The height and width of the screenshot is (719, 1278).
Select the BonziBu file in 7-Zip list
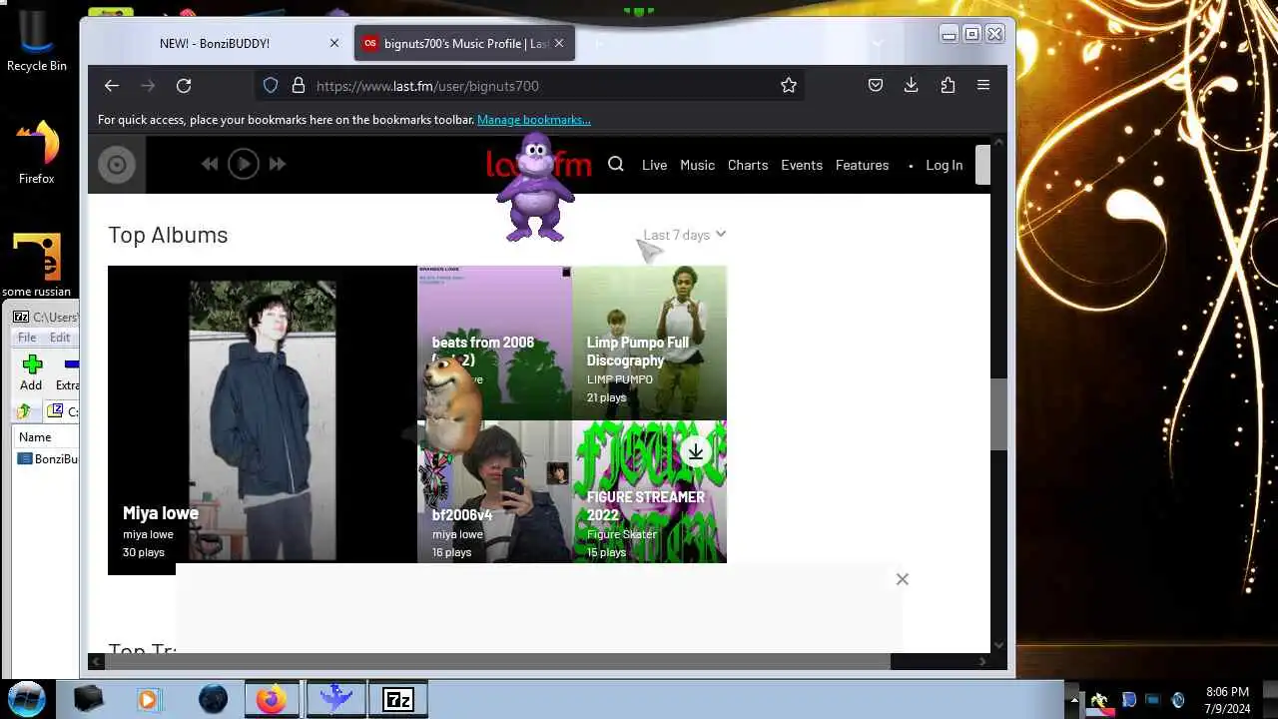pyautogui.click(x=48, y=459)
